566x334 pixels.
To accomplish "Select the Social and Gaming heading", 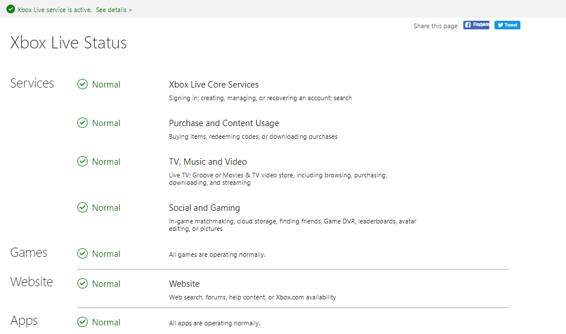I will pos(204,208).
